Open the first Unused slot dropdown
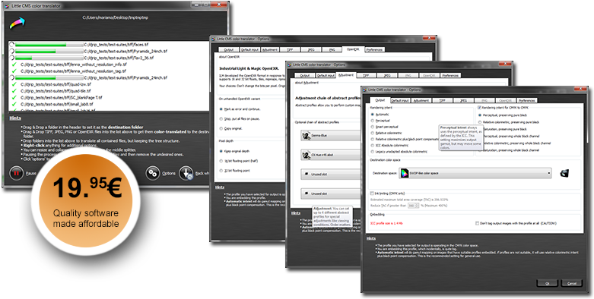This screenshot has height=299, width=594. 331,175
